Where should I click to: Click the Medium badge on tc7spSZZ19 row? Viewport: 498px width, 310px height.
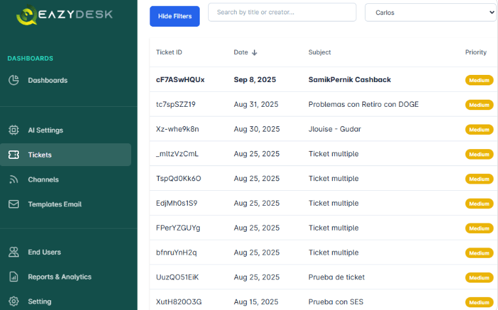(x=479, y=105)
